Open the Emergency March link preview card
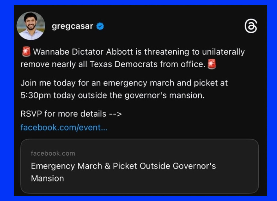This screenshot has height=201, width=277. pos(140,166)
